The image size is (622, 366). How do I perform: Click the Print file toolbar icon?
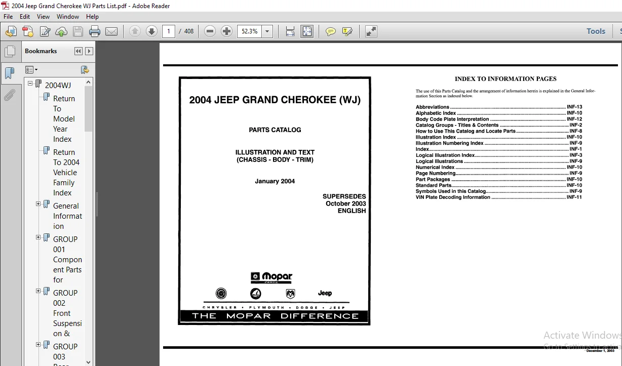point(95,31)
